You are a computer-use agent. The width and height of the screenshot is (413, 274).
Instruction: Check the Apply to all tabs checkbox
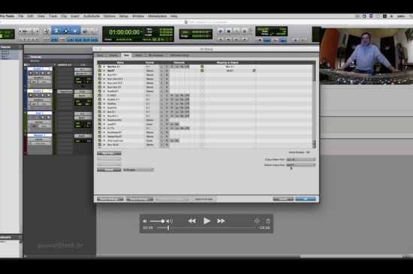tap(192, 199)
